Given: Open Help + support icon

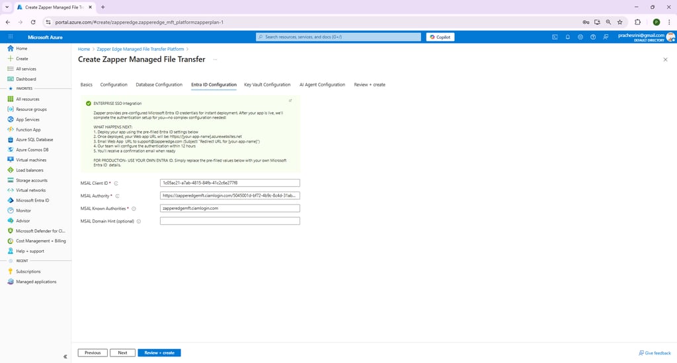Looking at the screenshot, I should click(11, 251).
